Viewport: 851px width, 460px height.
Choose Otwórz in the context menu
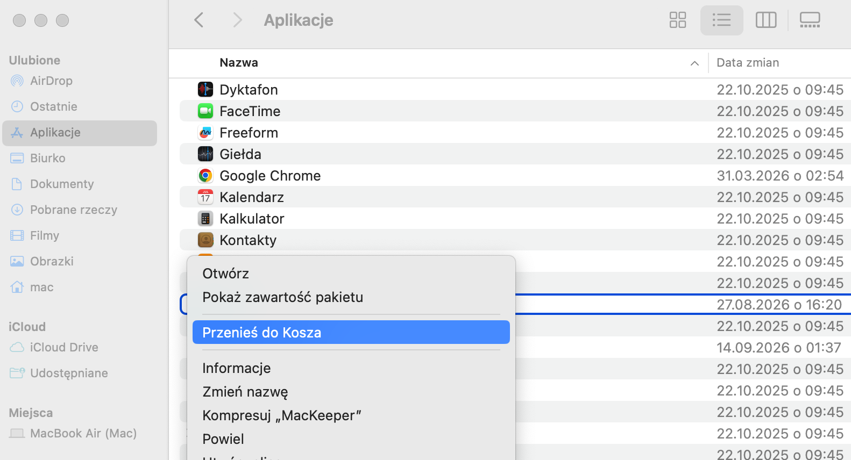[x=351, y=274]
